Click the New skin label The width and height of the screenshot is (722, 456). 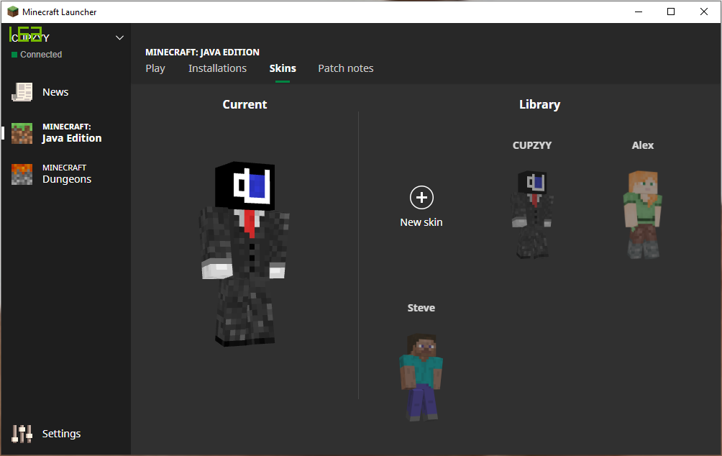click(421, 222)
